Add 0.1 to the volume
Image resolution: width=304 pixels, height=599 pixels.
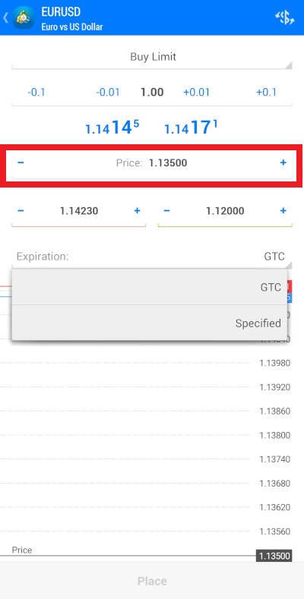click(266, 92)
